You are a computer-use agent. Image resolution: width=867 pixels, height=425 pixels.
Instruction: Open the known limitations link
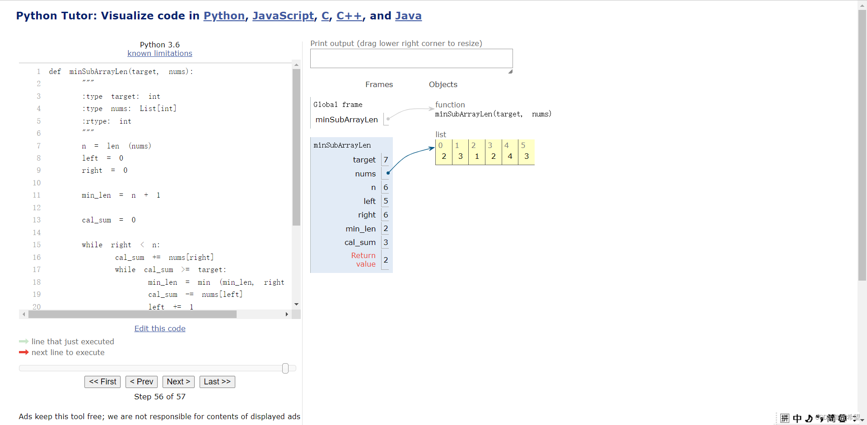point(160,53)
